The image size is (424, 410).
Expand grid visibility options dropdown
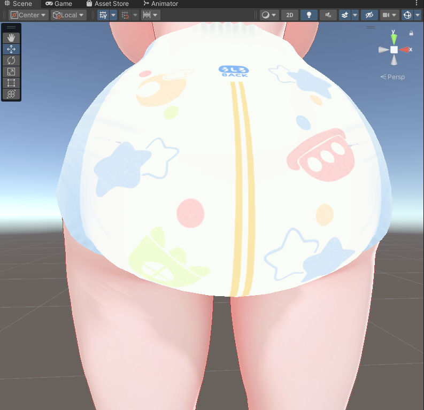[x=113, y=15]
